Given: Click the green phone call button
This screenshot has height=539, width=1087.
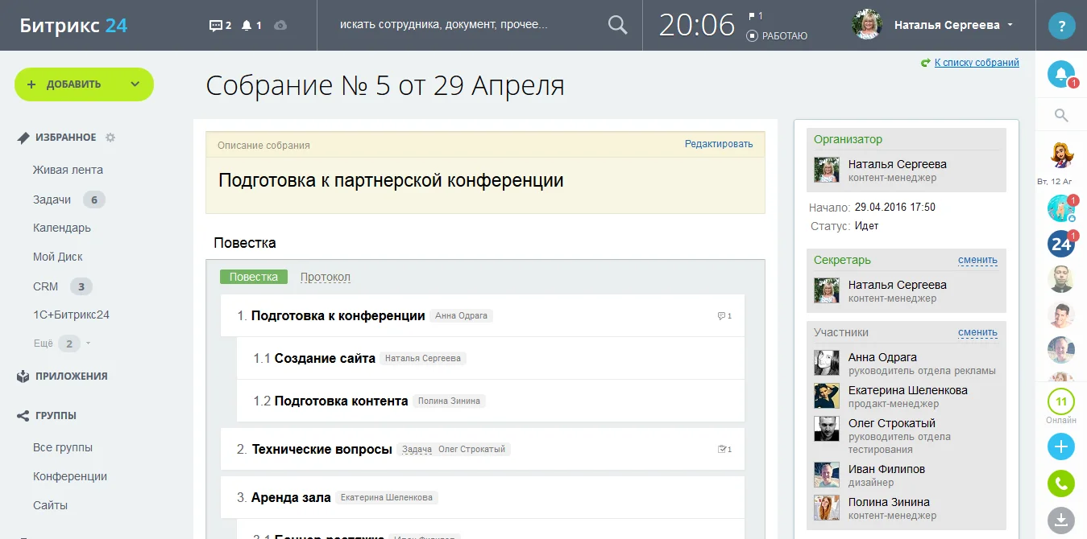Looking at the screenshot, I should point(1060,483).
